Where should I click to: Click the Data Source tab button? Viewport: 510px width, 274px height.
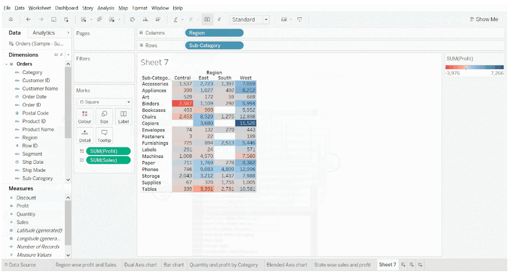click(22, 265)
